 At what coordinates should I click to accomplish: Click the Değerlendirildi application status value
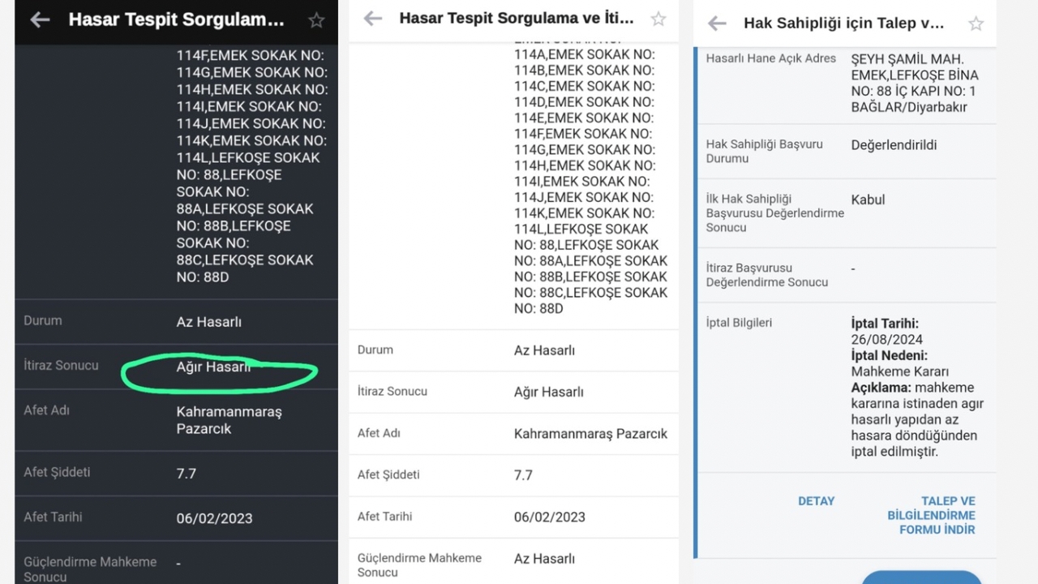[x=894, y=145]
